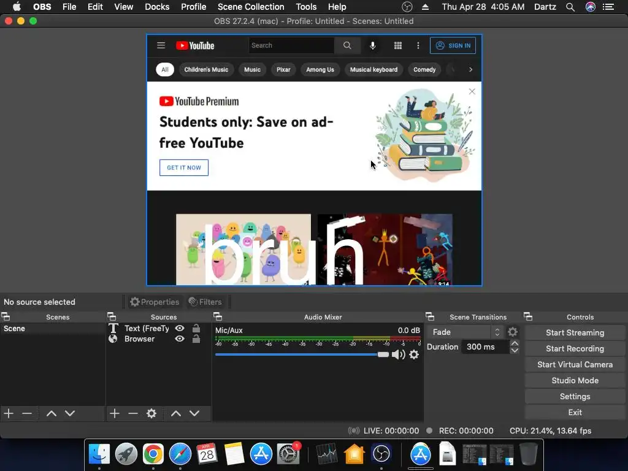The image size is (628, 471).
Task: Click GET IT NOW button in preview
Action: 184,168
